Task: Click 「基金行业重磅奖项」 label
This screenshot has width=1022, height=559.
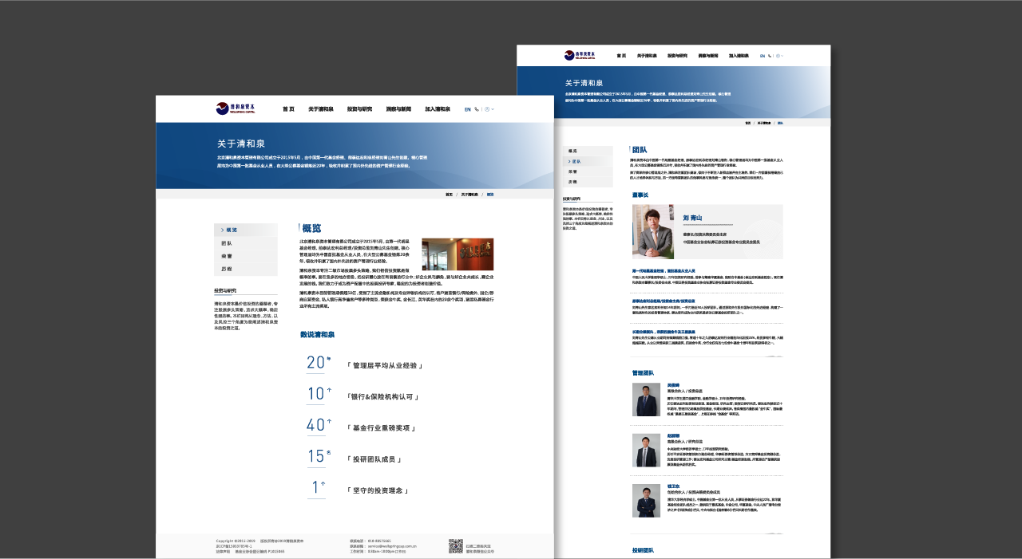Action: 382,428
